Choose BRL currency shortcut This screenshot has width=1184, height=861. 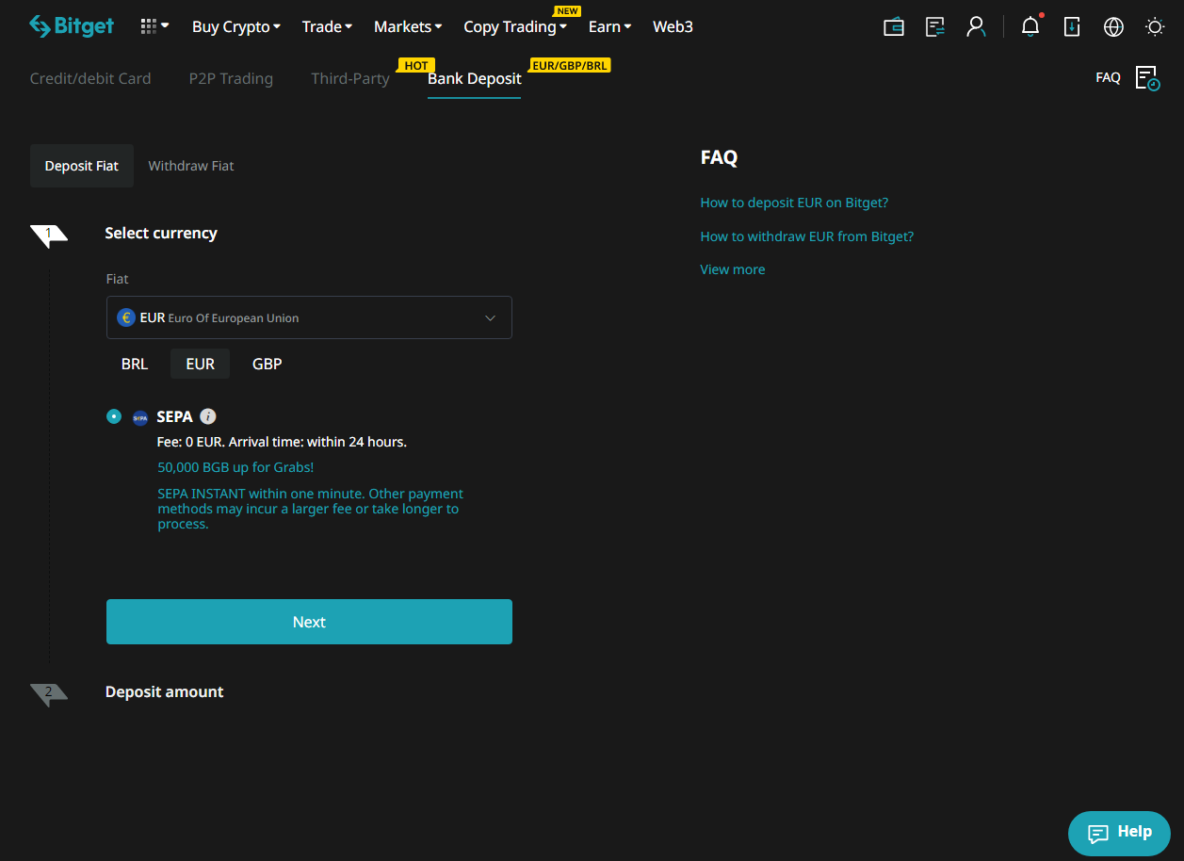click(x=135, y=364)
